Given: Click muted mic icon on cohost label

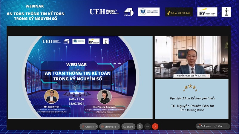Looking at the screenshot, I should 208,76.
